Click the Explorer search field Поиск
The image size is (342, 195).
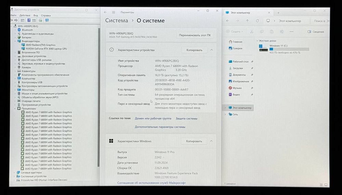coord(321,21)
